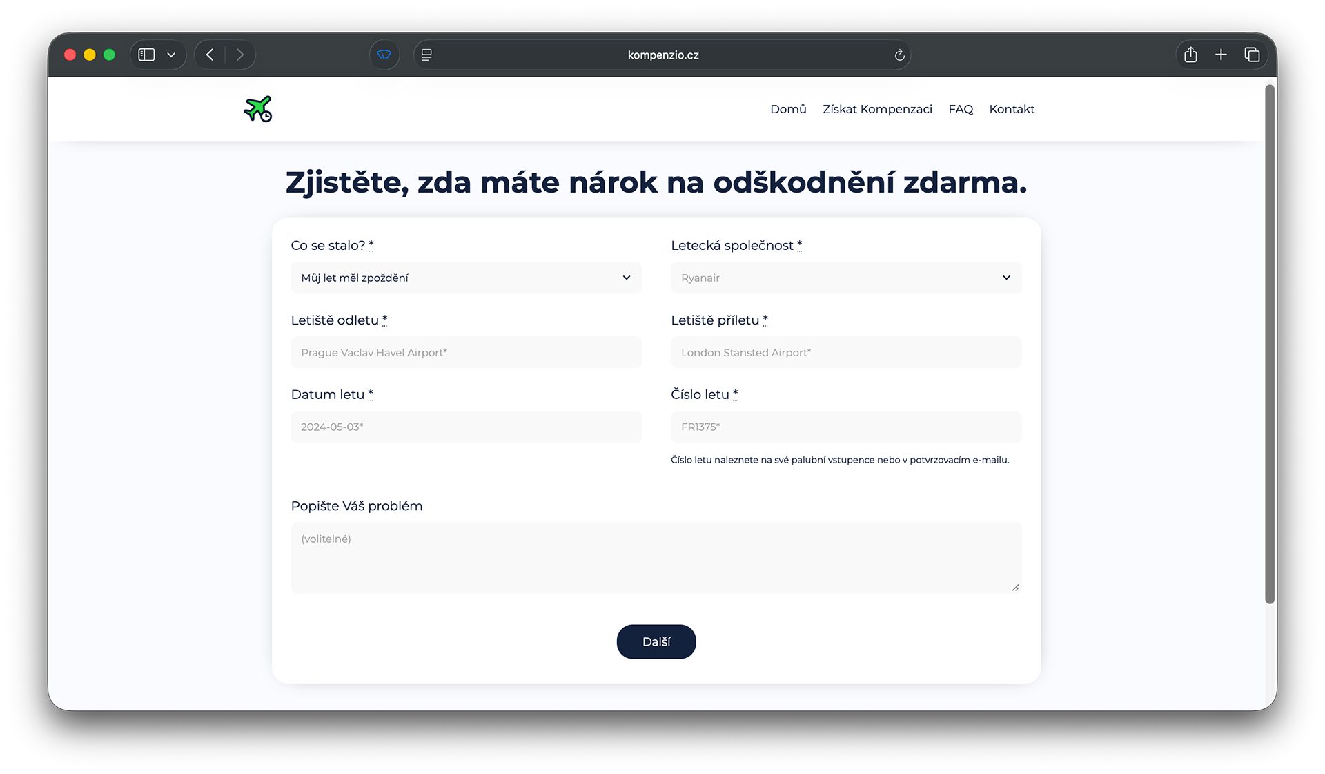Viewport: 1325px width, 774px height.
Task: Open the 'Co se stalo?' dropdown
Action: click(x=466, y=278)
